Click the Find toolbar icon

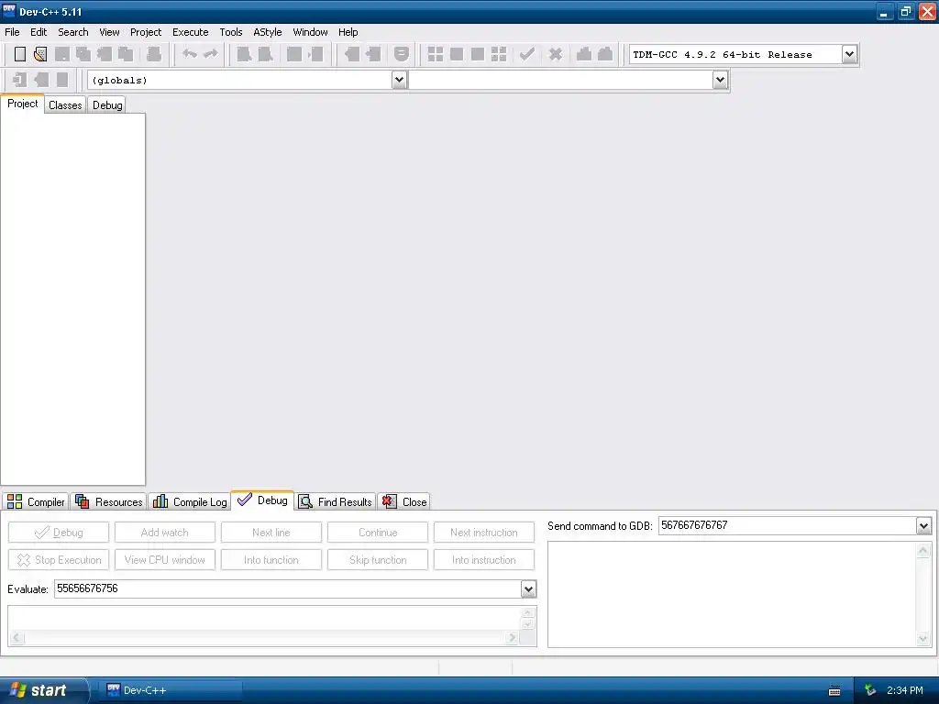(244, 54)
